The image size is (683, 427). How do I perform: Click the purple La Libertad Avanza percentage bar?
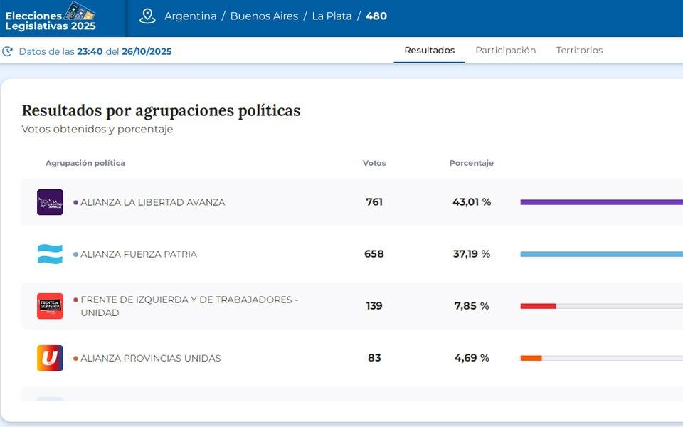tap(601, 202)
